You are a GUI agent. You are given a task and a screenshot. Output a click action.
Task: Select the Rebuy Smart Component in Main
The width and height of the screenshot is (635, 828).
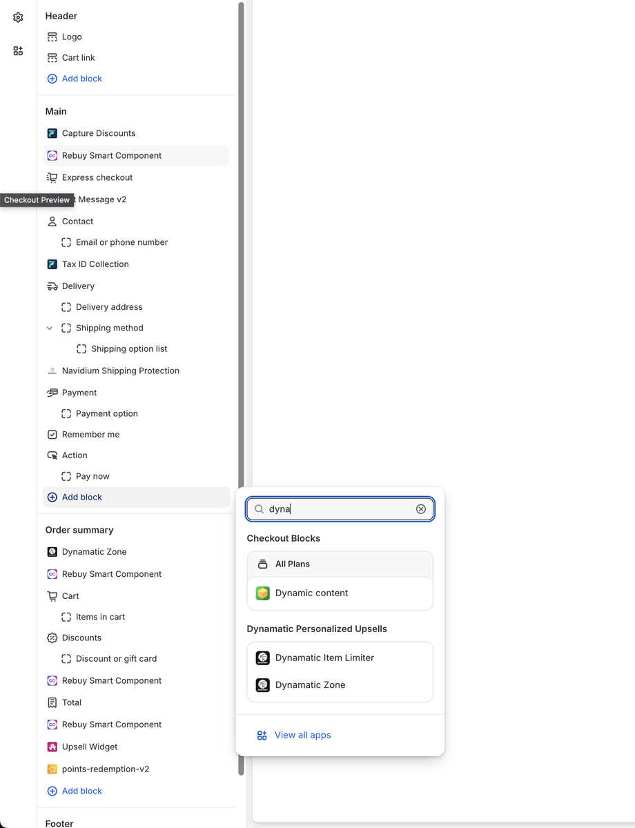[x=110, y=155]
